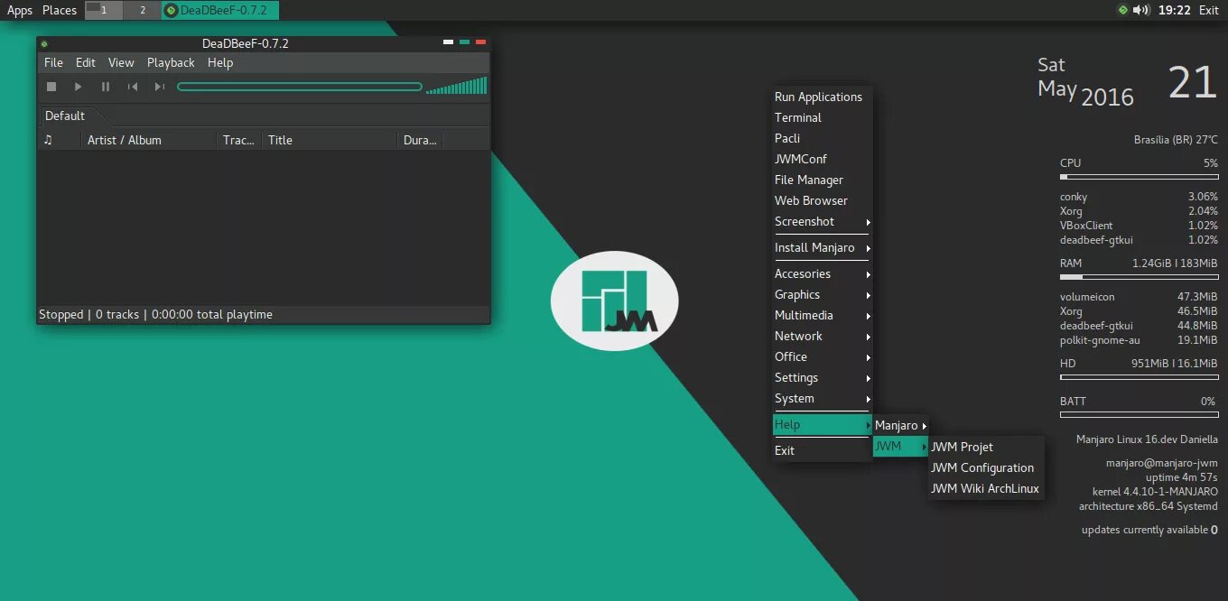Click the 19:22 clock in the panel
This screenshot has width=1228, height=601.
click(1174, 10)
